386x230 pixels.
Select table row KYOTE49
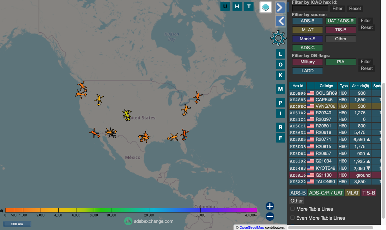335,168
